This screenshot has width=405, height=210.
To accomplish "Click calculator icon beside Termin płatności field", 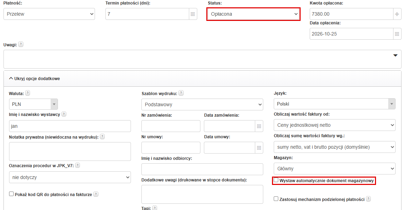I will pos(193,14).
